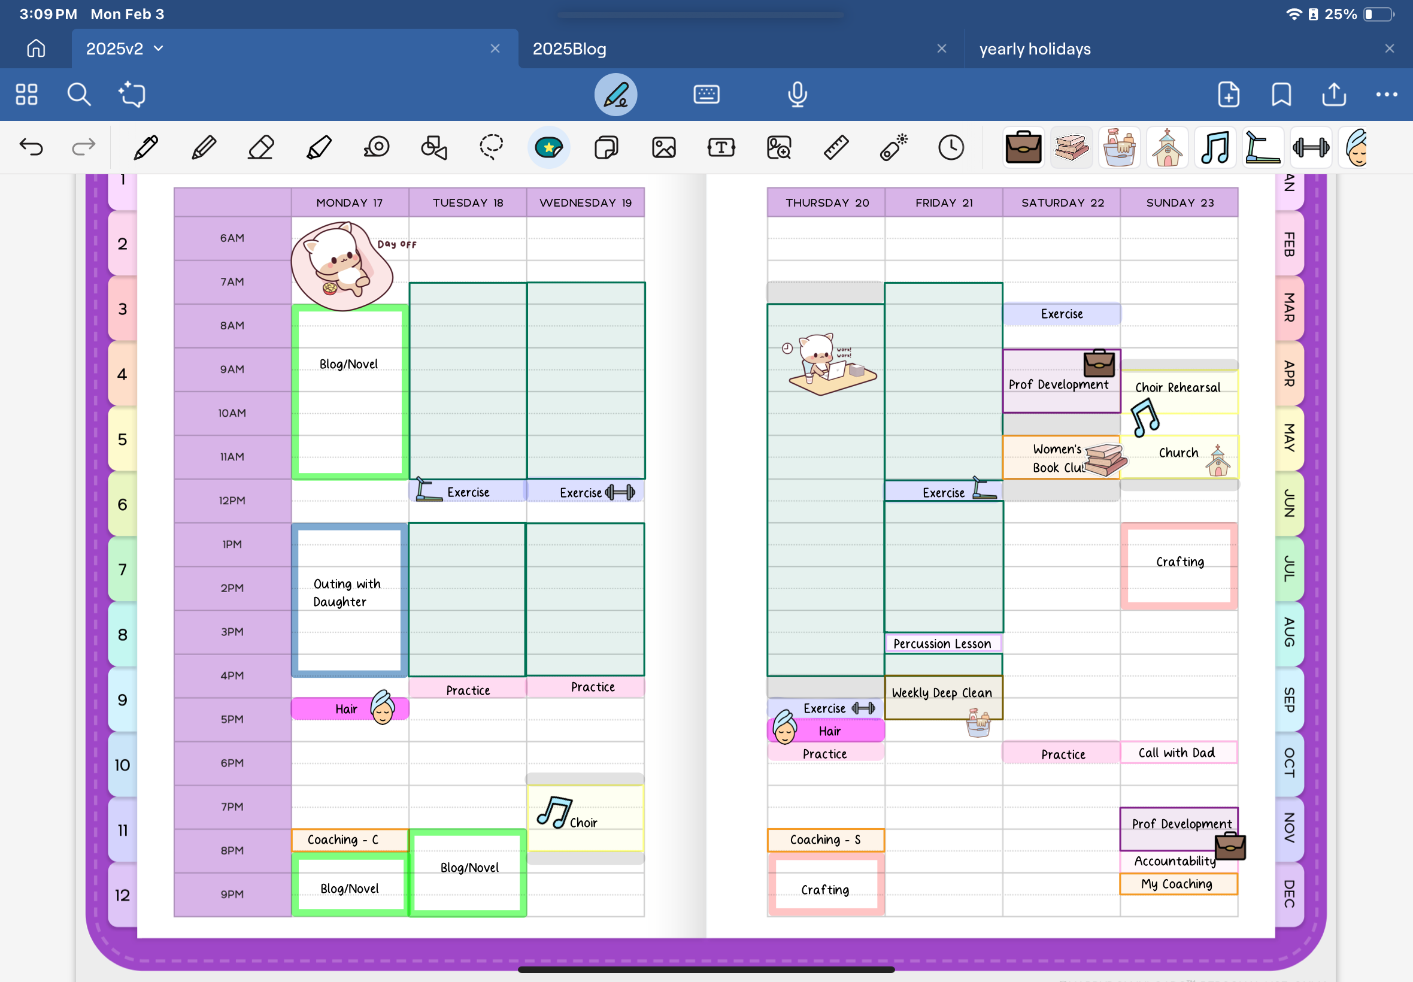
Task: Pick the Ruler tool
Action: point(836,148)
